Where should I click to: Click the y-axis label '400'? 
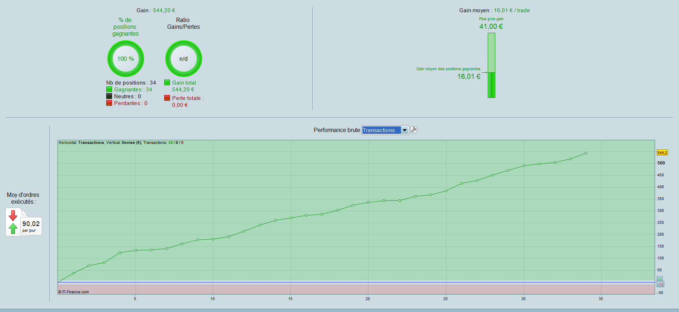click(661, 187)
